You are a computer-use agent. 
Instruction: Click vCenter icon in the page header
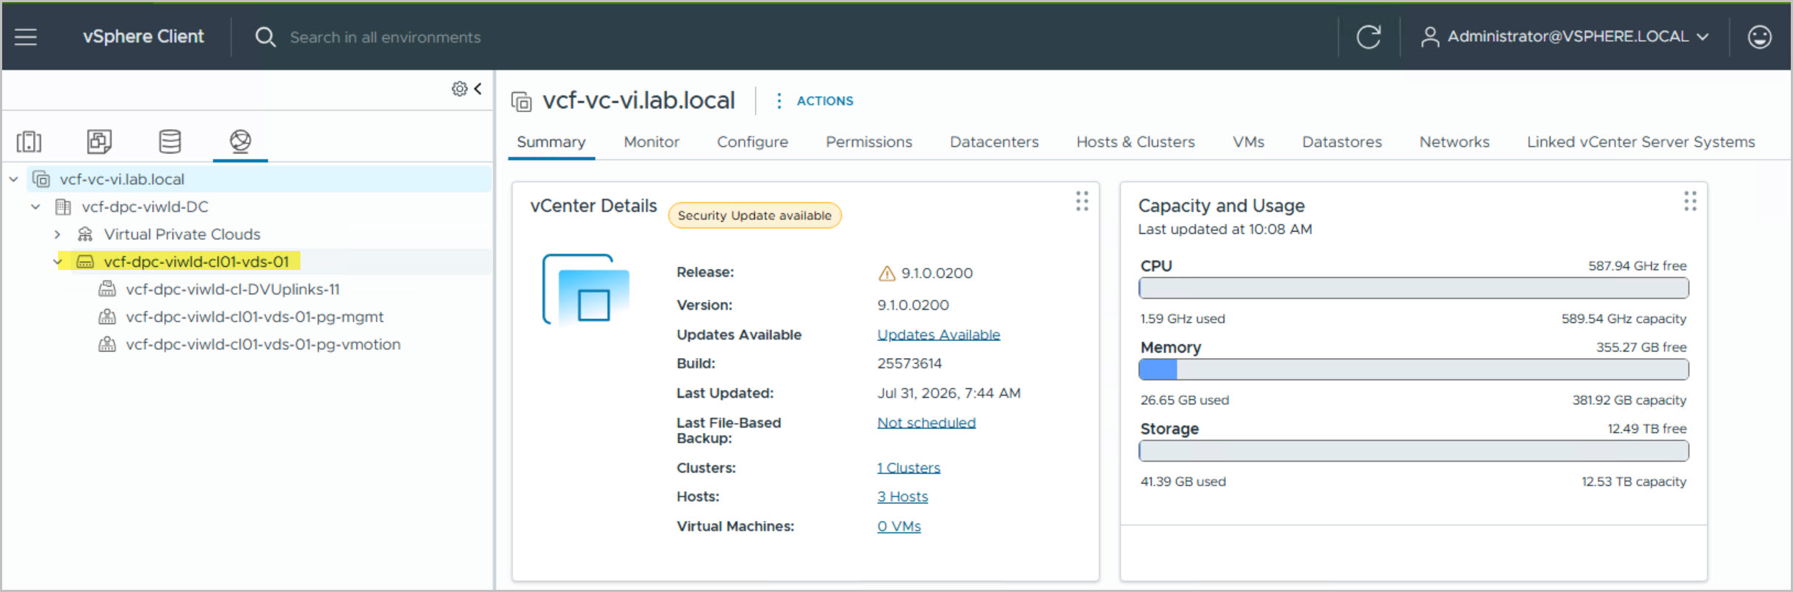coord(522,101)
